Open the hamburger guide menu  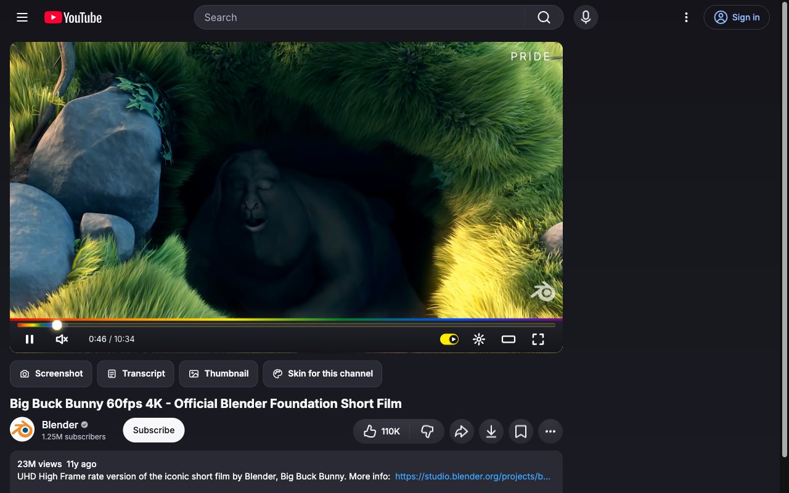22,17
